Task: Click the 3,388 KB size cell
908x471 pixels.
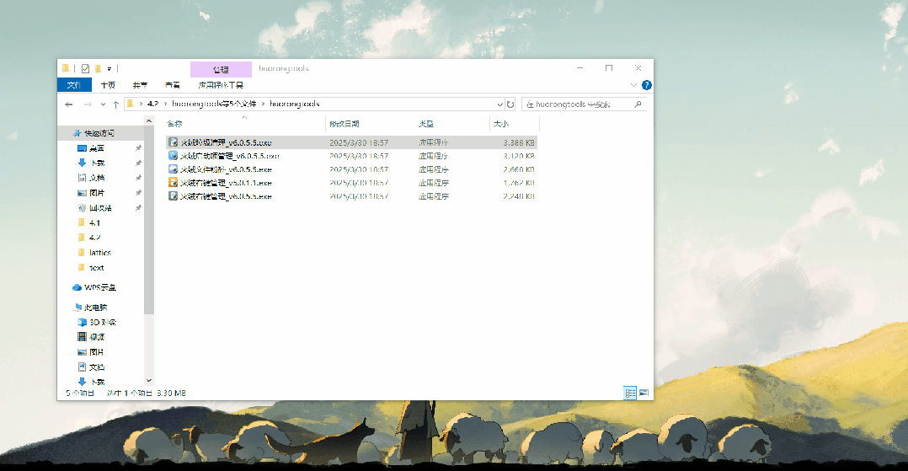Action: click(519, 142)
